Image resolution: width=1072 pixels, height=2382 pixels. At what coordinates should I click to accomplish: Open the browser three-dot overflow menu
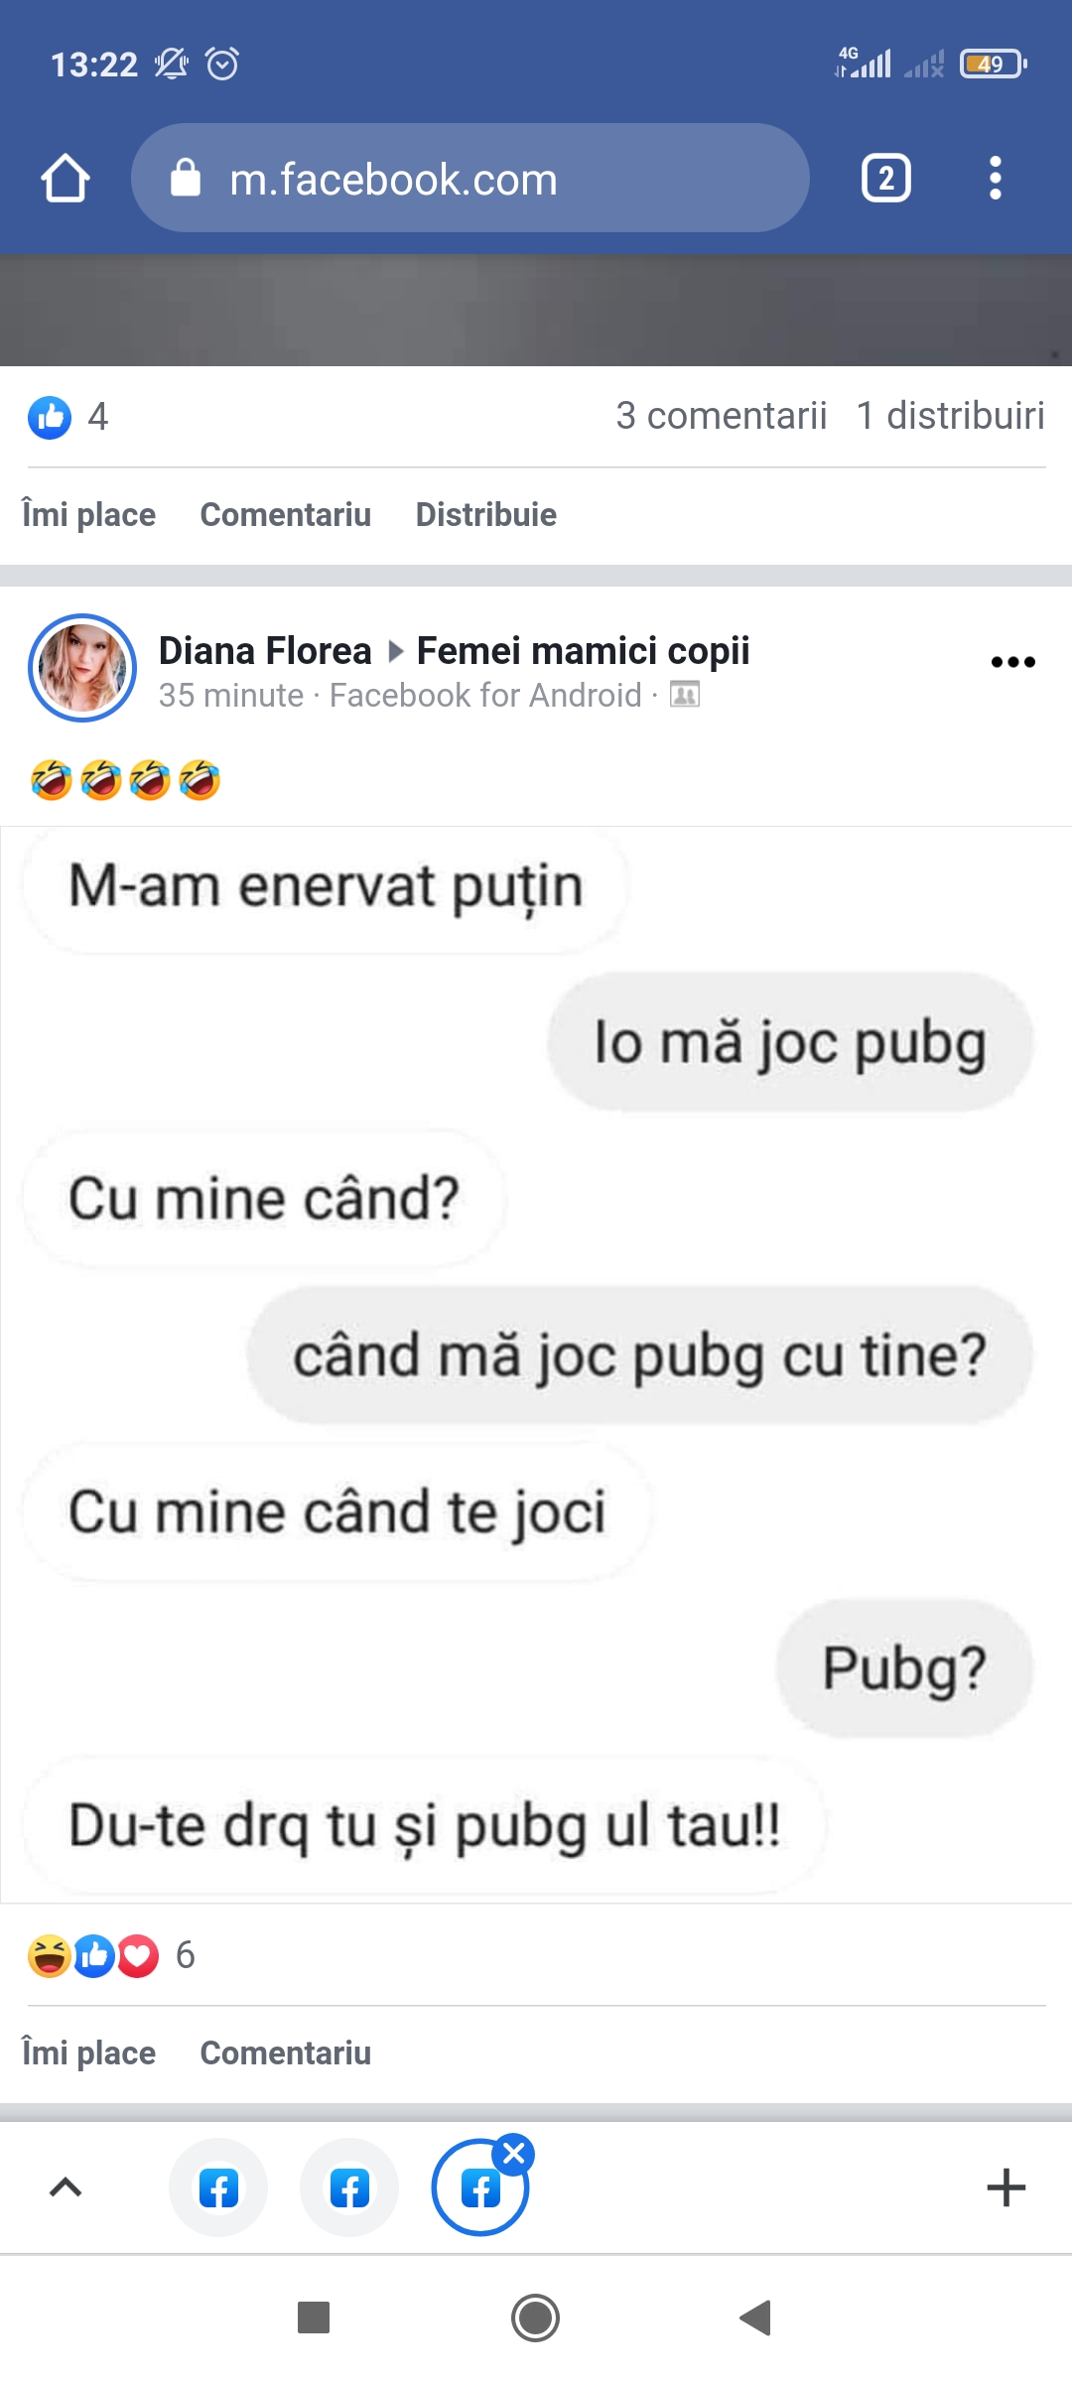[x=996, y=179]
